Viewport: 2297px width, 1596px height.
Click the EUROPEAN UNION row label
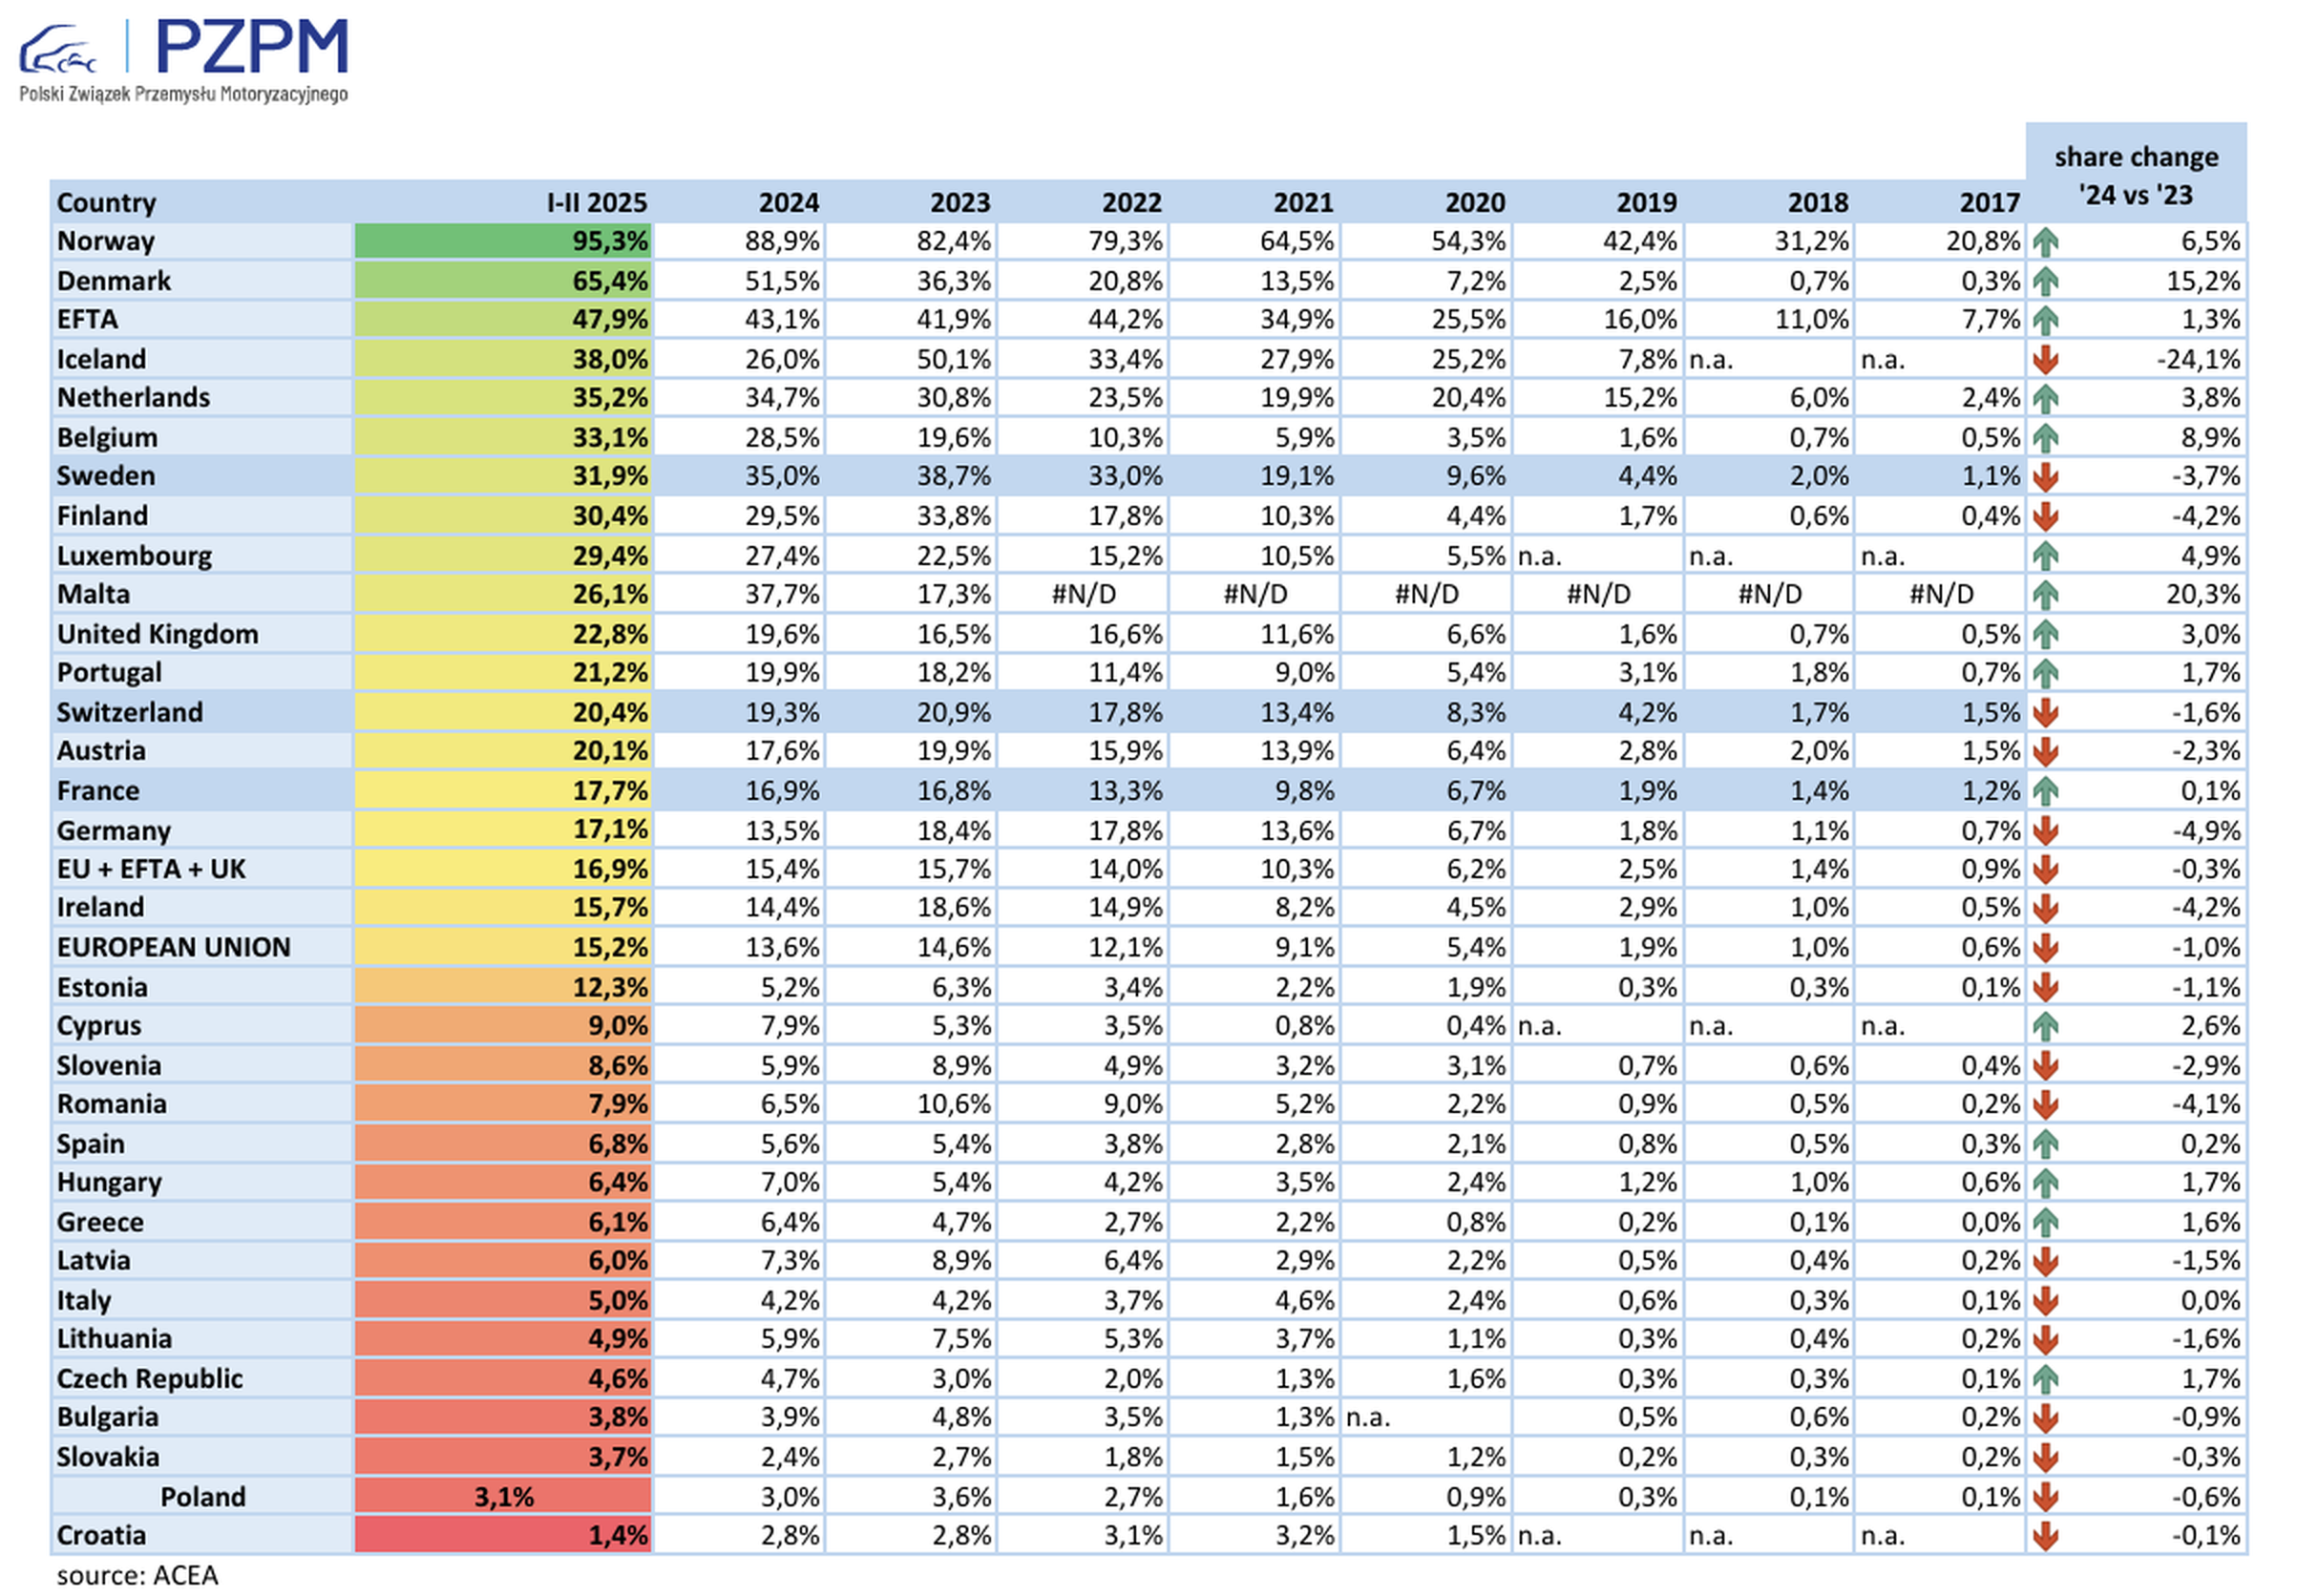click(x=173, y=948)
